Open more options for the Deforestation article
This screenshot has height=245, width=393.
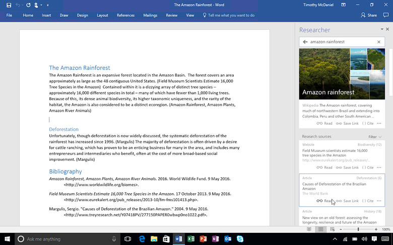379,201
